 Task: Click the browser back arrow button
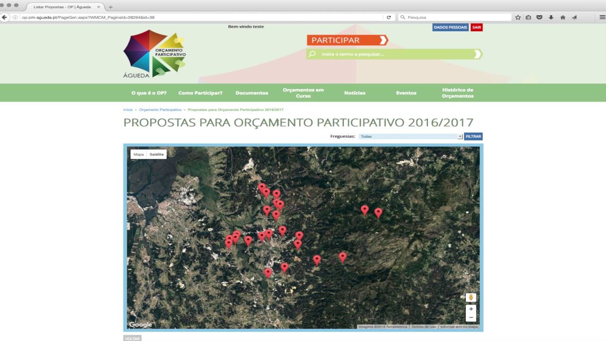coord(5,17)
